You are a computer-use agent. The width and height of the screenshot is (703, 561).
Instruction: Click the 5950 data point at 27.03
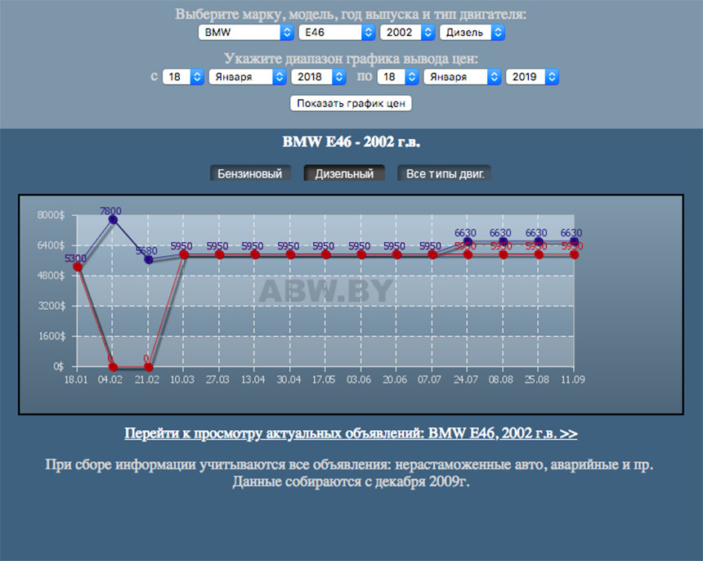tap(219, 254)
